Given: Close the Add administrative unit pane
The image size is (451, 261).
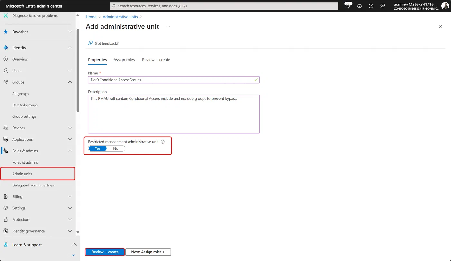Looking at the screenshot, I should coord(441,26).
